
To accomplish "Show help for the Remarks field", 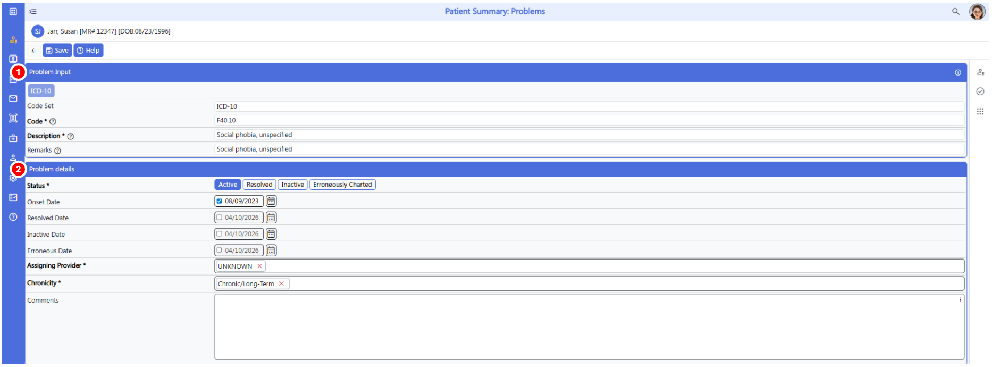I will coord(57,151).
